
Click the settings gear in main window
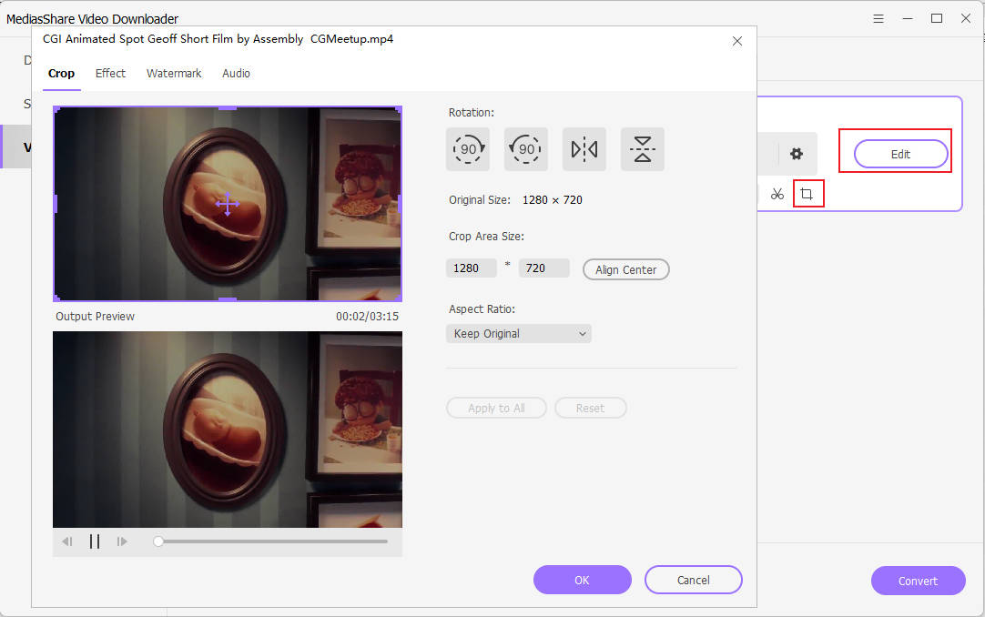797,154
